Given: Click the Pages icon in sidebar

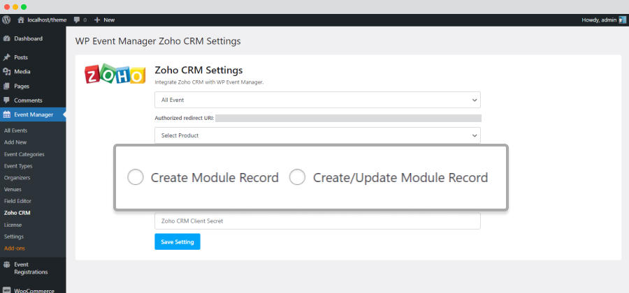Looking at the screenshot, I should point(6,86).
